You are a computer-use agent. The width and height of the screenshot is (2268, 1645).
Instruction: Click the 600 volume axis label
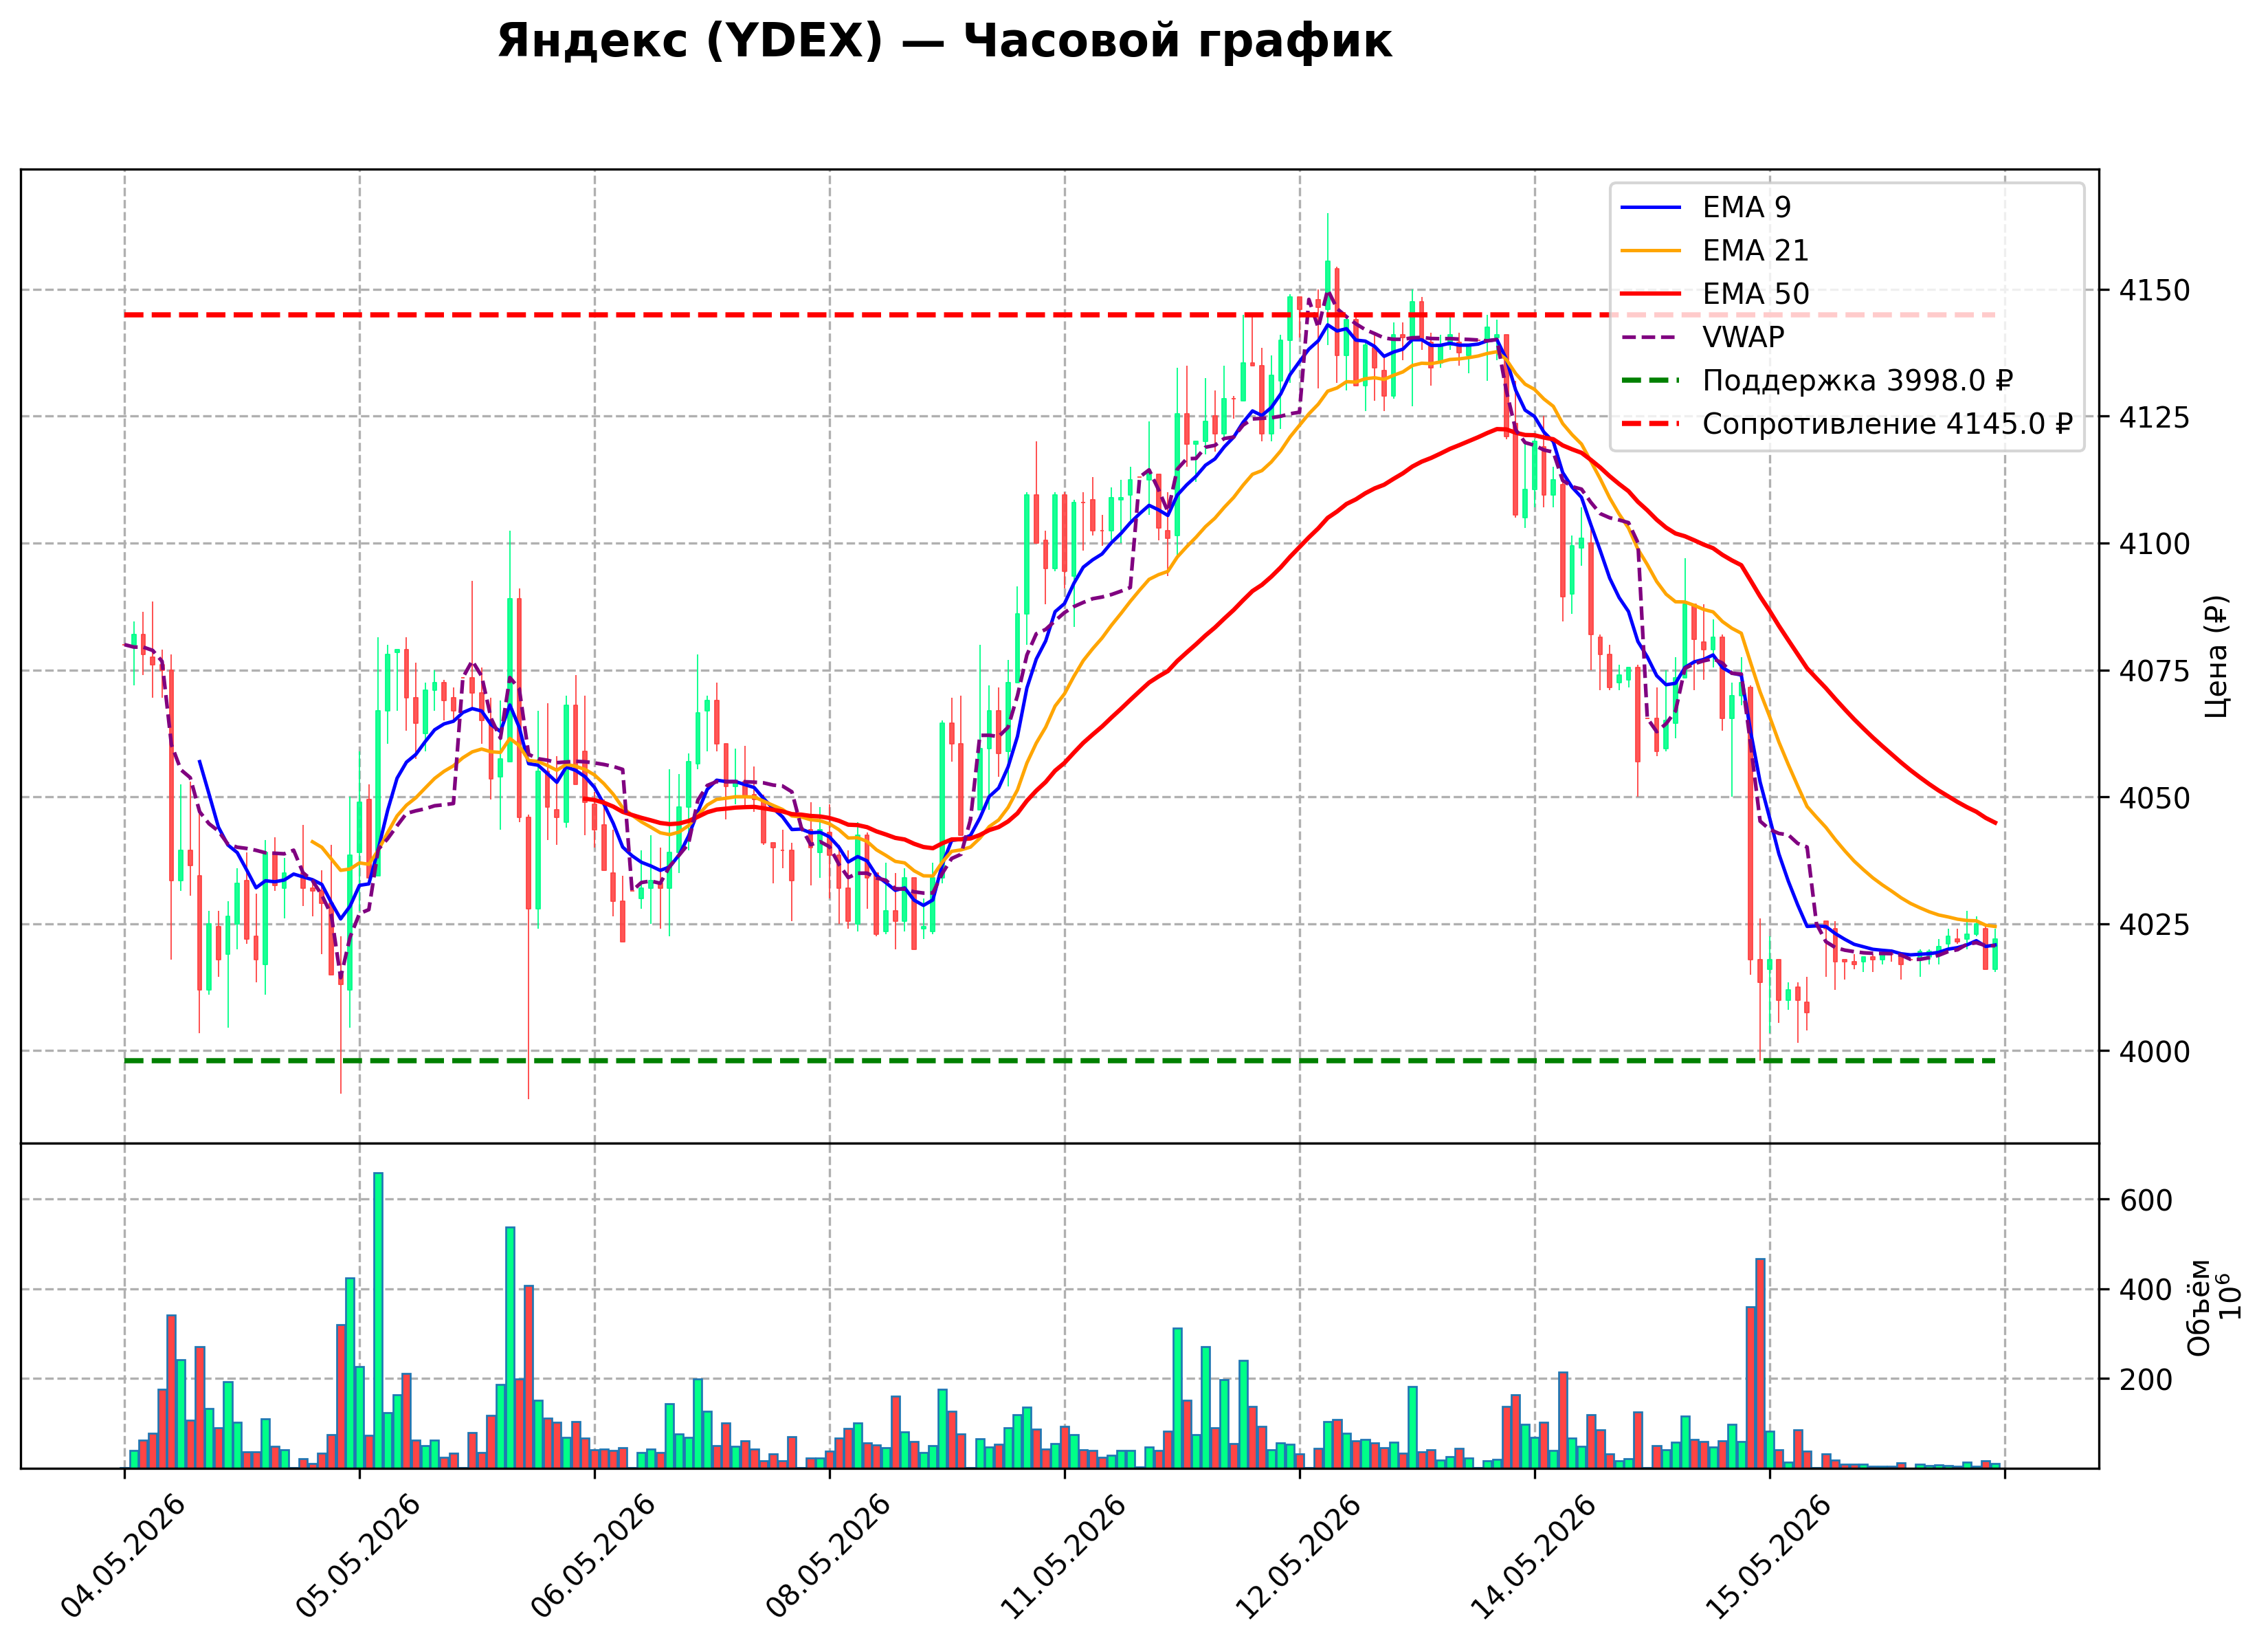(x=2145, y=1200)
